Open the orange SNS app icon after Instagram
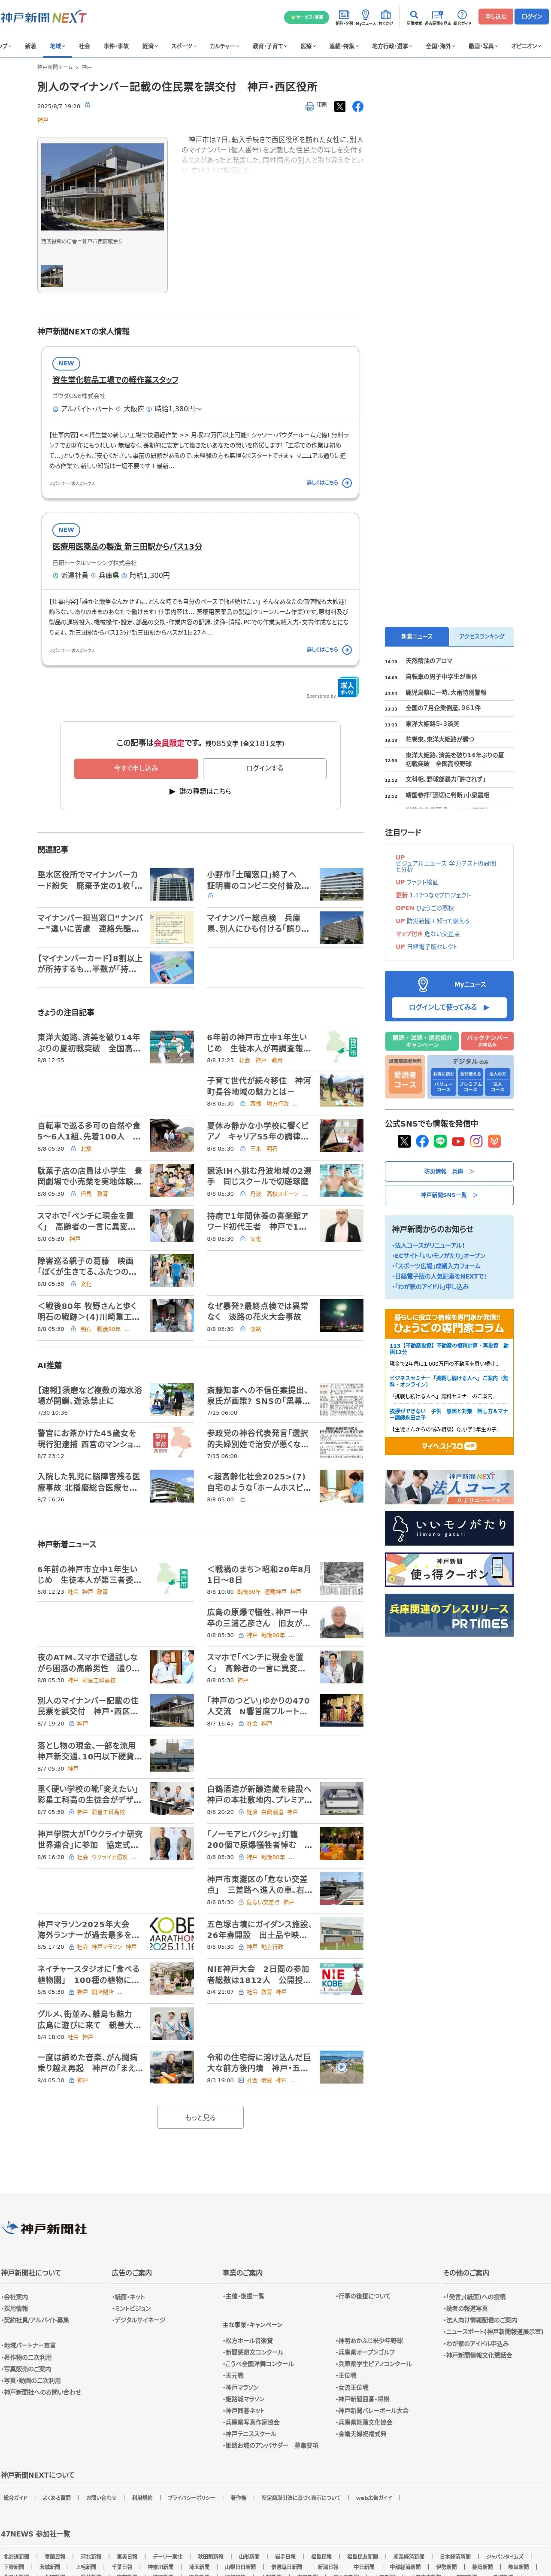 [494, 1141]
